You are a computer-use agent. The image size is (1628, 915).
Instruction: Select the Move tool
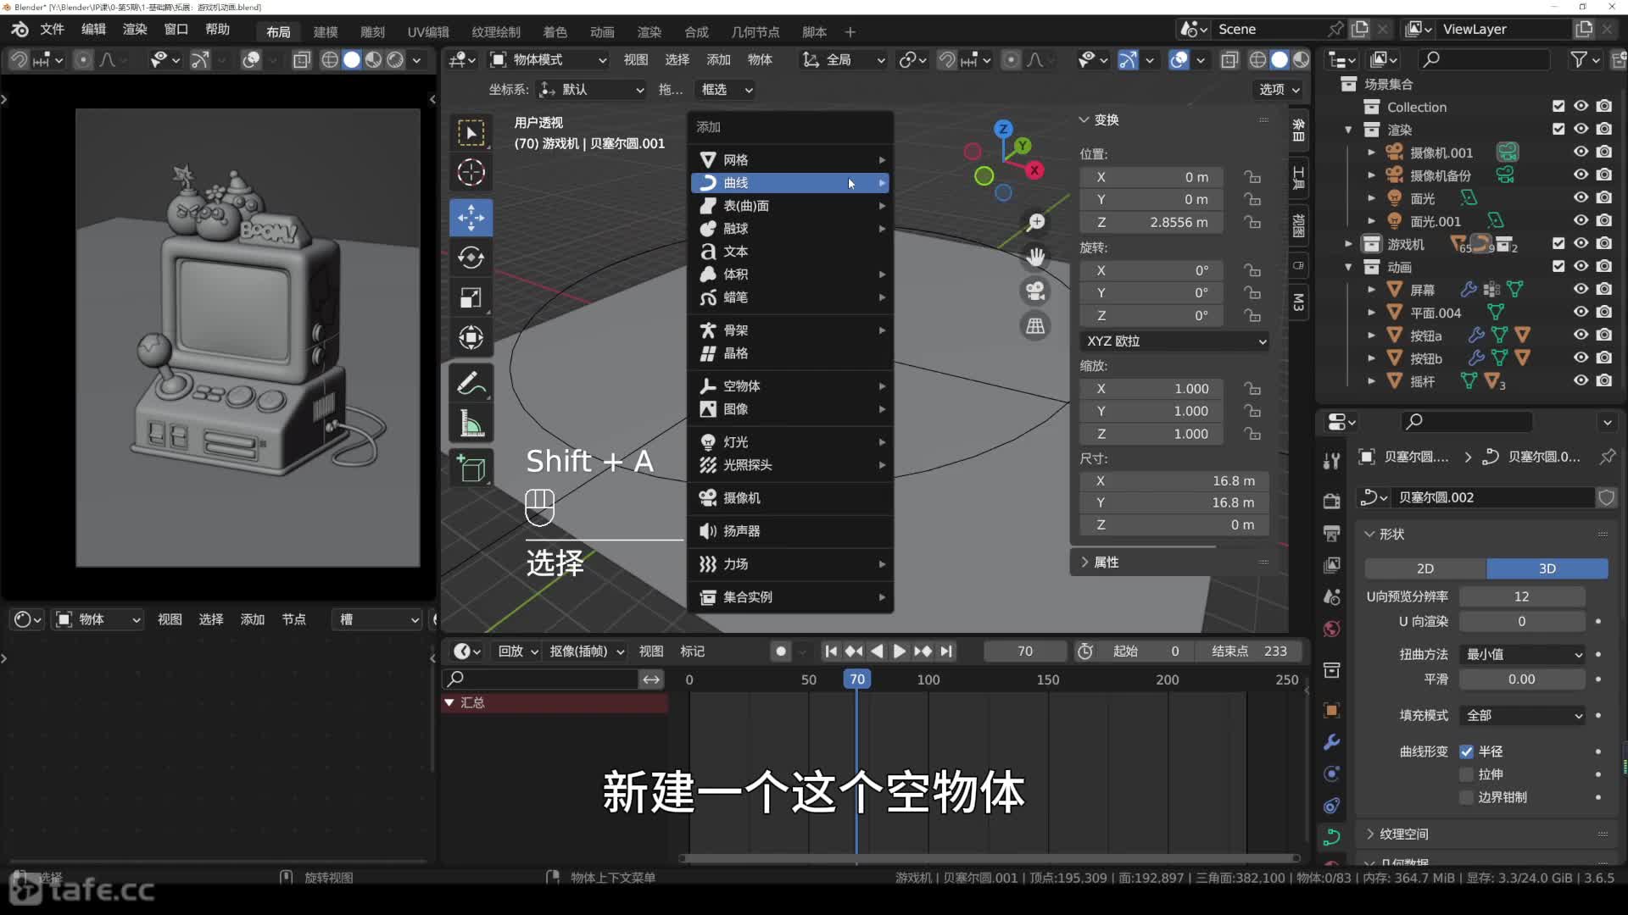[471, 218]
